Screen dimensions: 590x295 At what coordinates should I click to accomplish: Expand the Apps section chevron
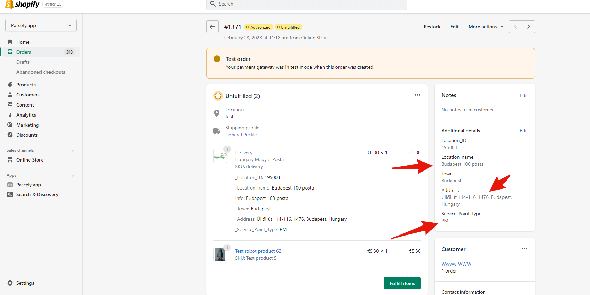tap(73, 175)
